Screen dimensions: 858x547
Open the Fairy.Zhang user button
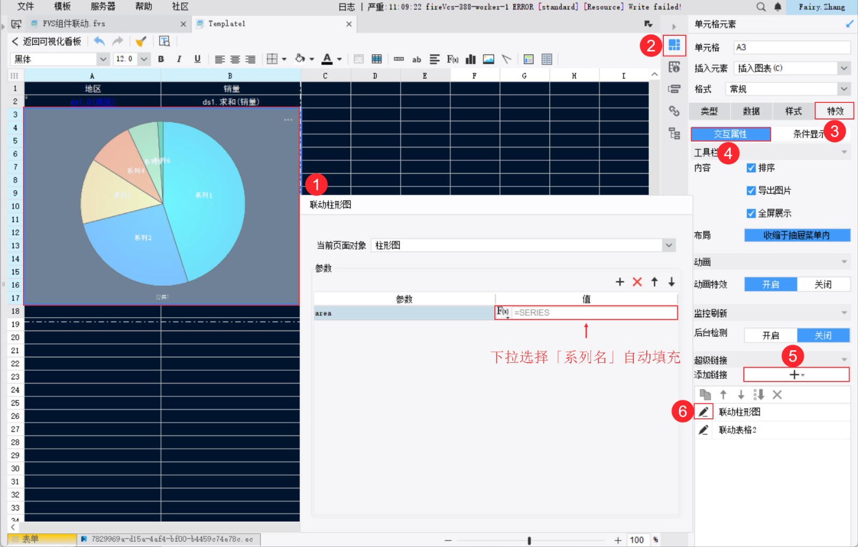point(822,7)
